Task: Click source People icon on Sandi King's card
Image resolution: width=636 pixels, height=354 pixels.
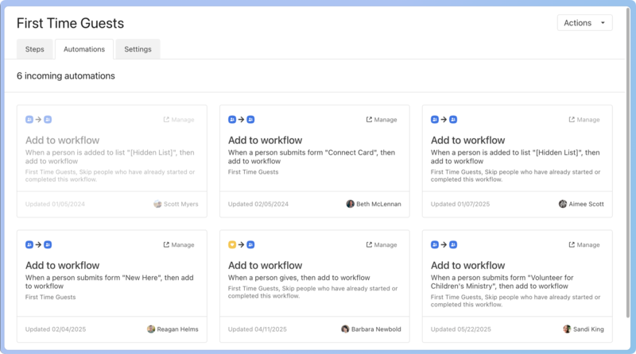Action: pos(435,244)
